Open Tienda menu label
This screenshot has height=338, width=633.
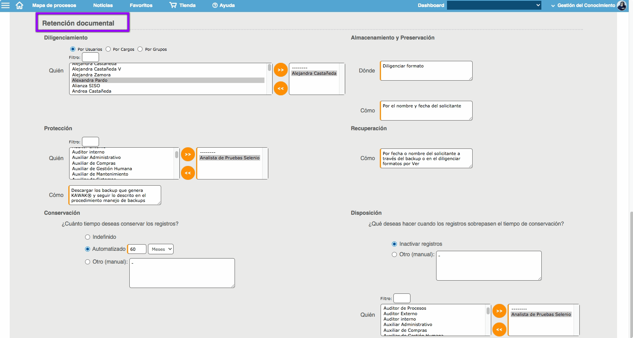[x=188, y=5]
